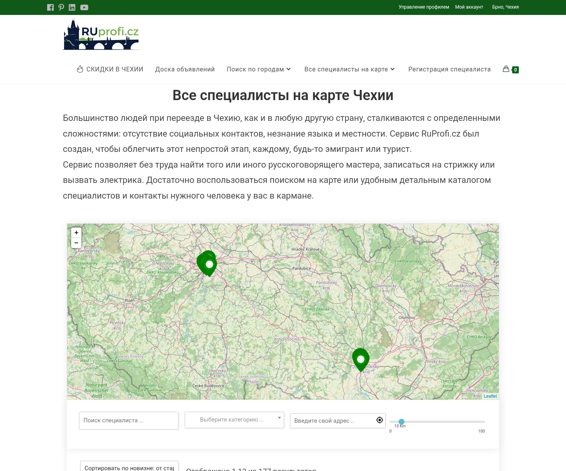
Task: Click the Leaflet attribution link
Action: [x=490, y=396]
